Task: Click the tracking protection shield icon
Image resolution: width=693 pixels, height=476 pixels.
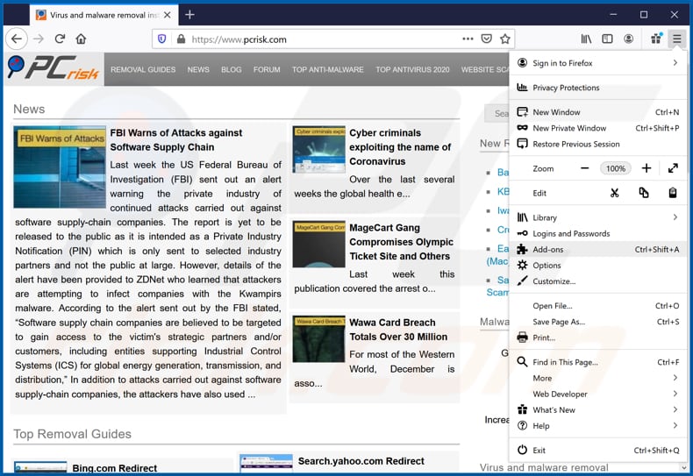Action: [161, 39]
